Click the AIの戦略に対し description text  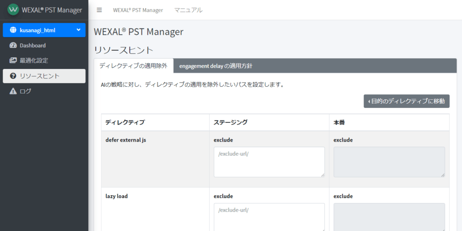192,85
